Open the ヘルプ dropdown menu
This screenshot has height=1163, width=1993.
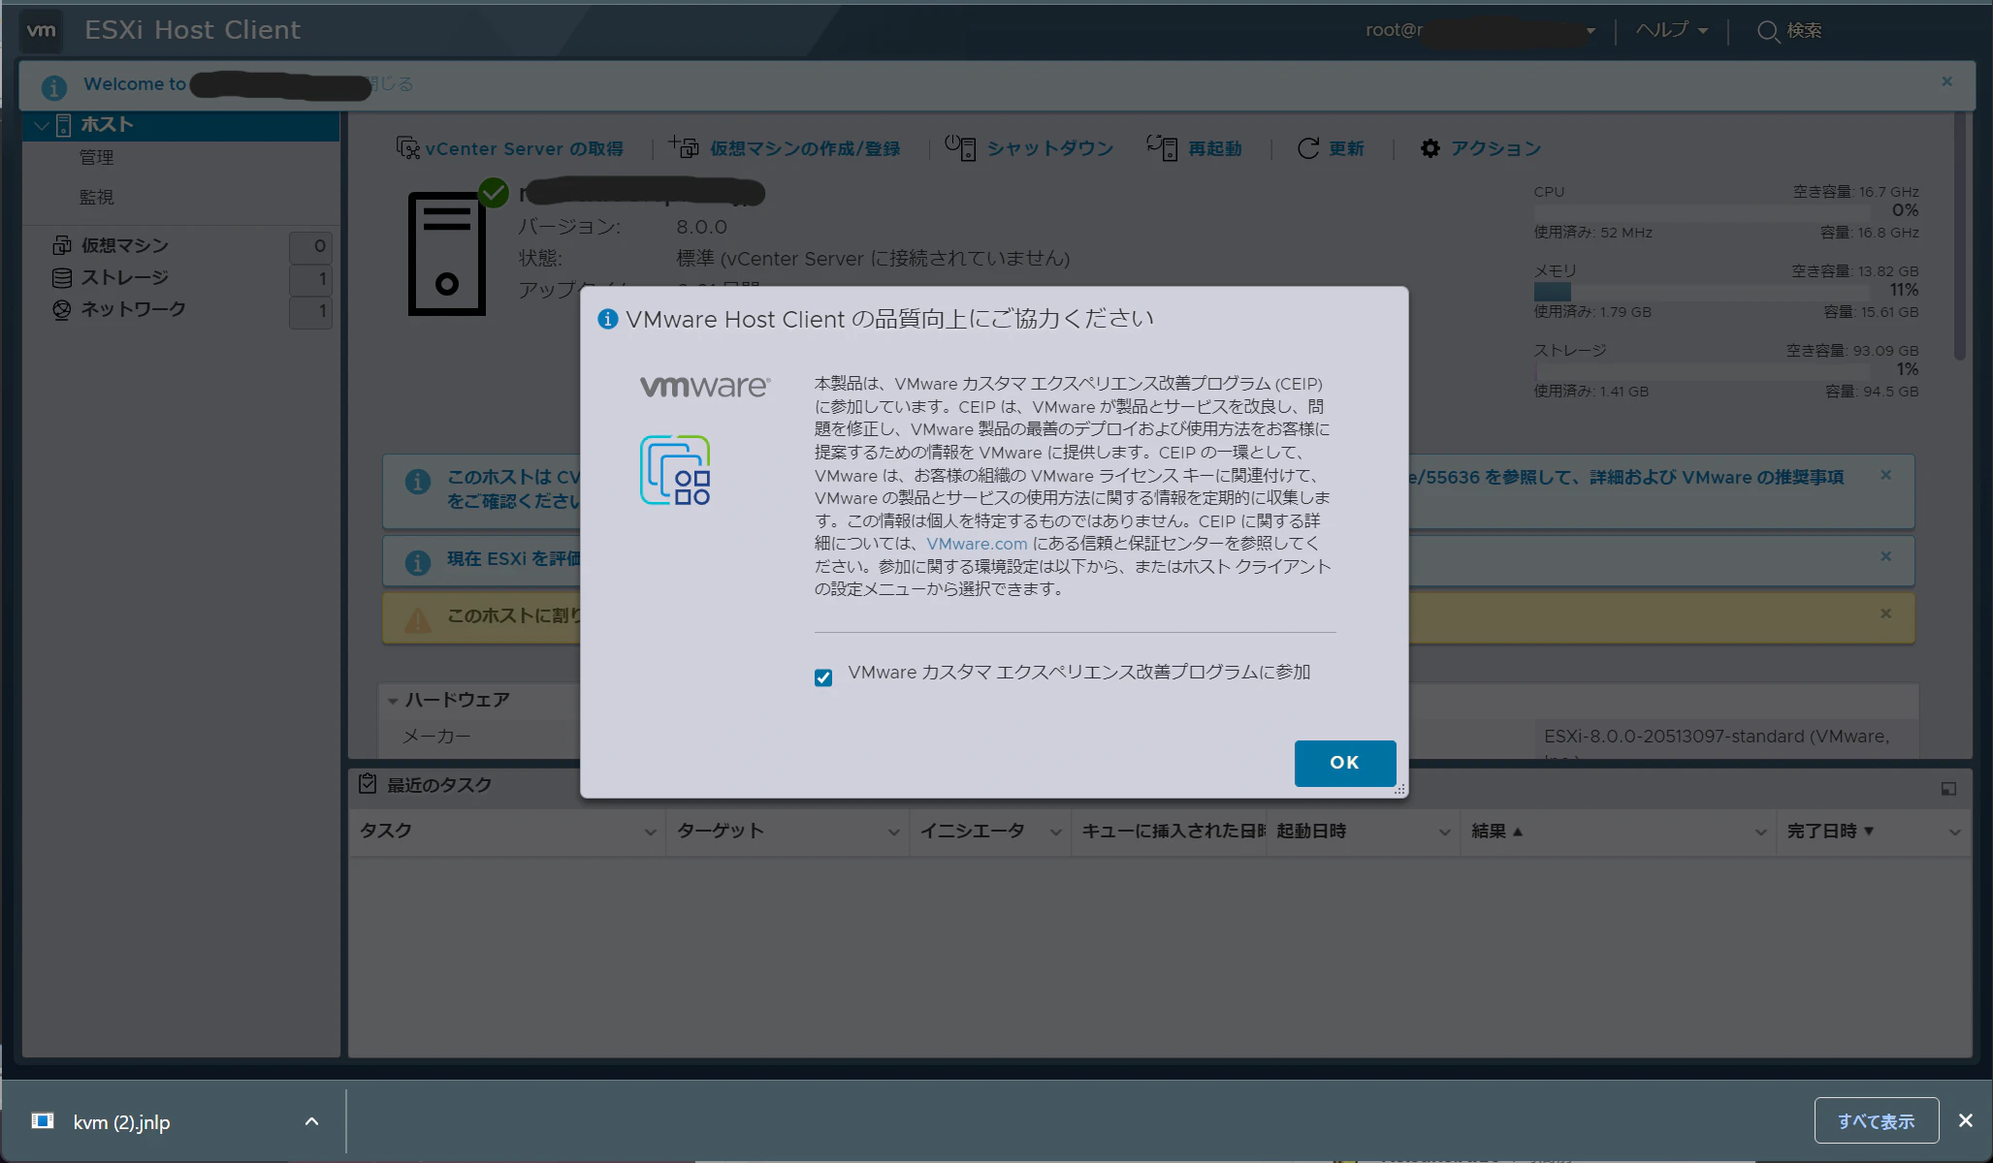pos(1672,30)
